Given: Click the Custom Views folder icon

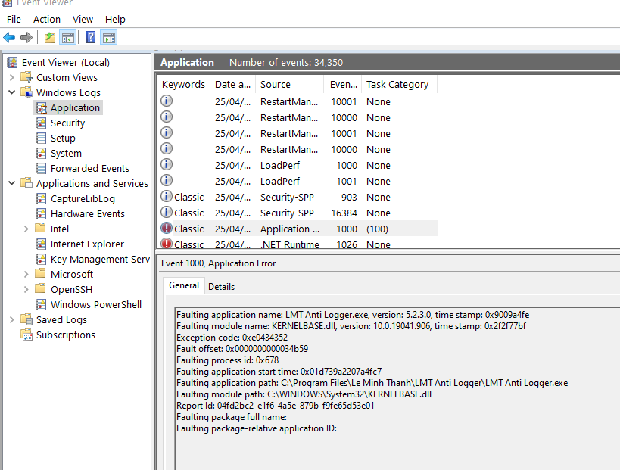Looking at the screenshot, I should 26,77.
